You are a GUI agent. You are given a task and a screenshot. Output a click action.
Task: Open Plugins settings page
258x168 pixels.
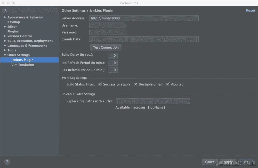pos(13,31)
